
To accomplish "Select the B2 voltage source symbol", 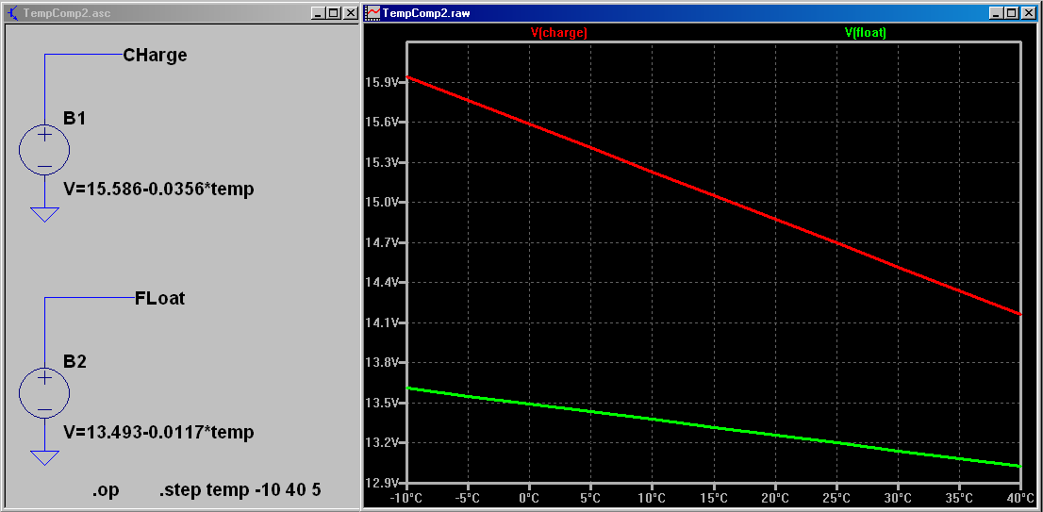I will coord(44,393).
